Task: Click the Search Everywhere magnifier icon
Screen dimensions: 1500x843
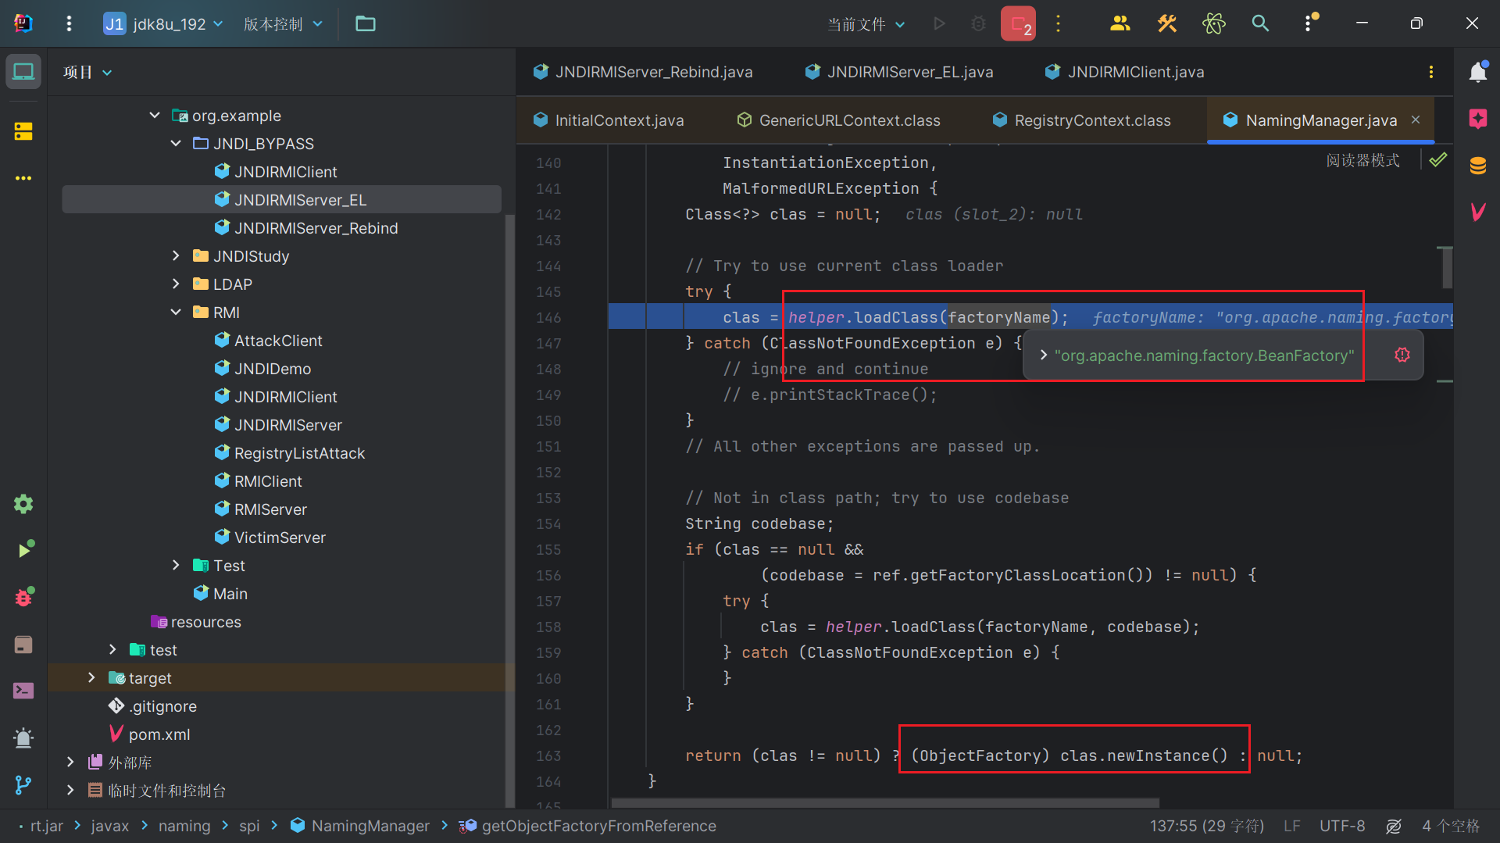Action: (1260, 23)
